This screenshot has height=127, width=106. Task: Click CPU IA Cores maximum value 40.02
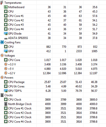point(79,87)
